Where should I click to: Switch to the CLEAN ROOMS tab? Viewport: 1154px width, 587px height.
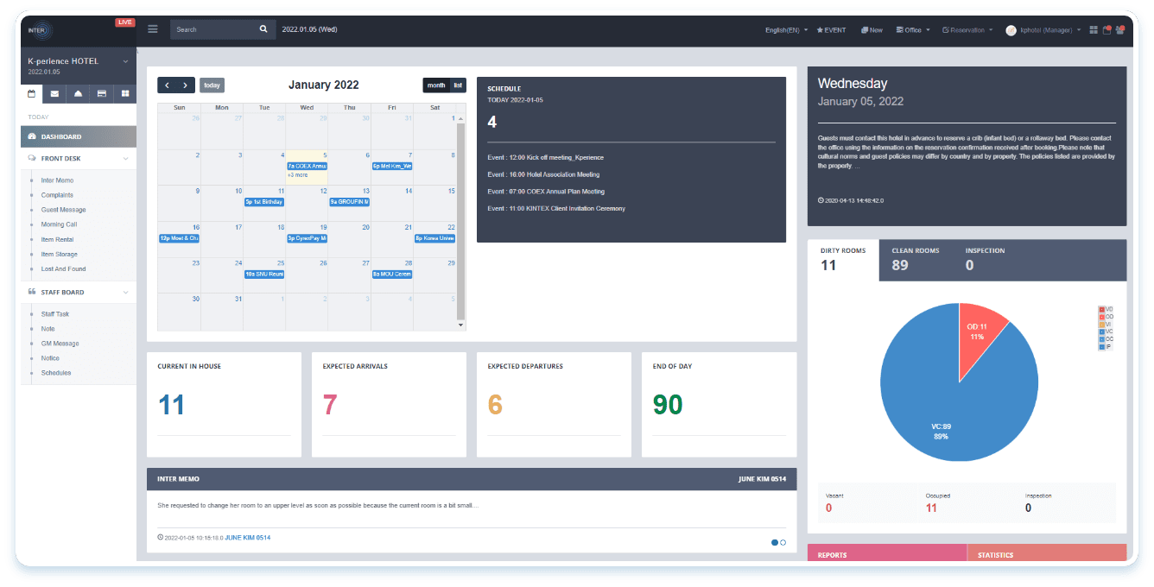915,259
